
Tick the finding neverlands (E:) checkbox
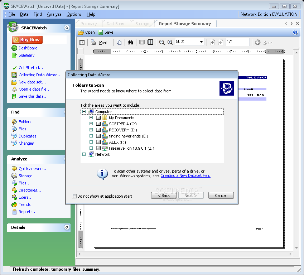[x=98, y=136]
